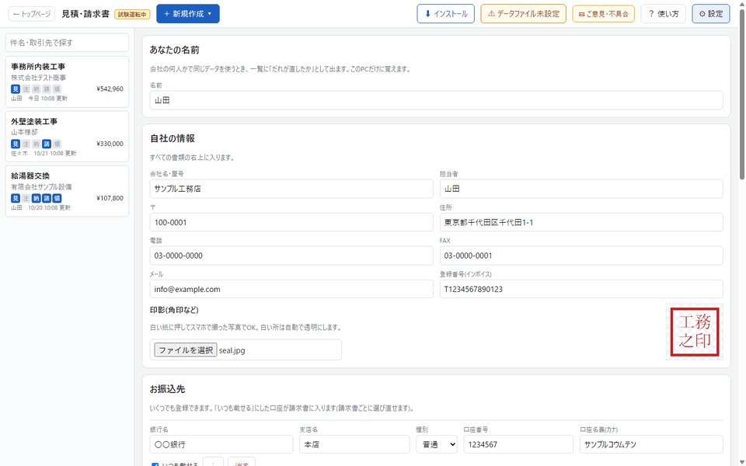The height and width of the screenshot is (466, 746).
Task: Toggle the いつも載せる checkbox
Action: tap(155, 464)
